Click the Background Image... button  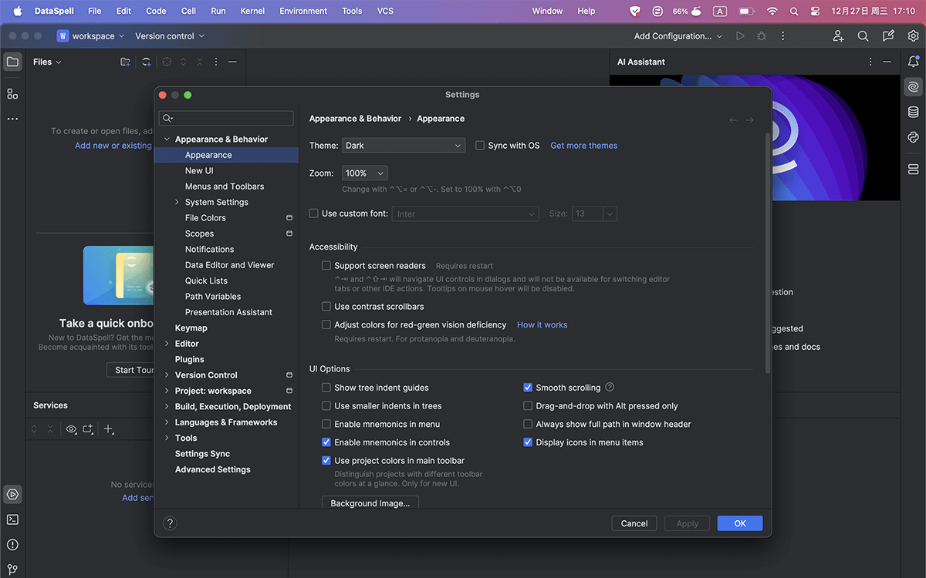370,503
